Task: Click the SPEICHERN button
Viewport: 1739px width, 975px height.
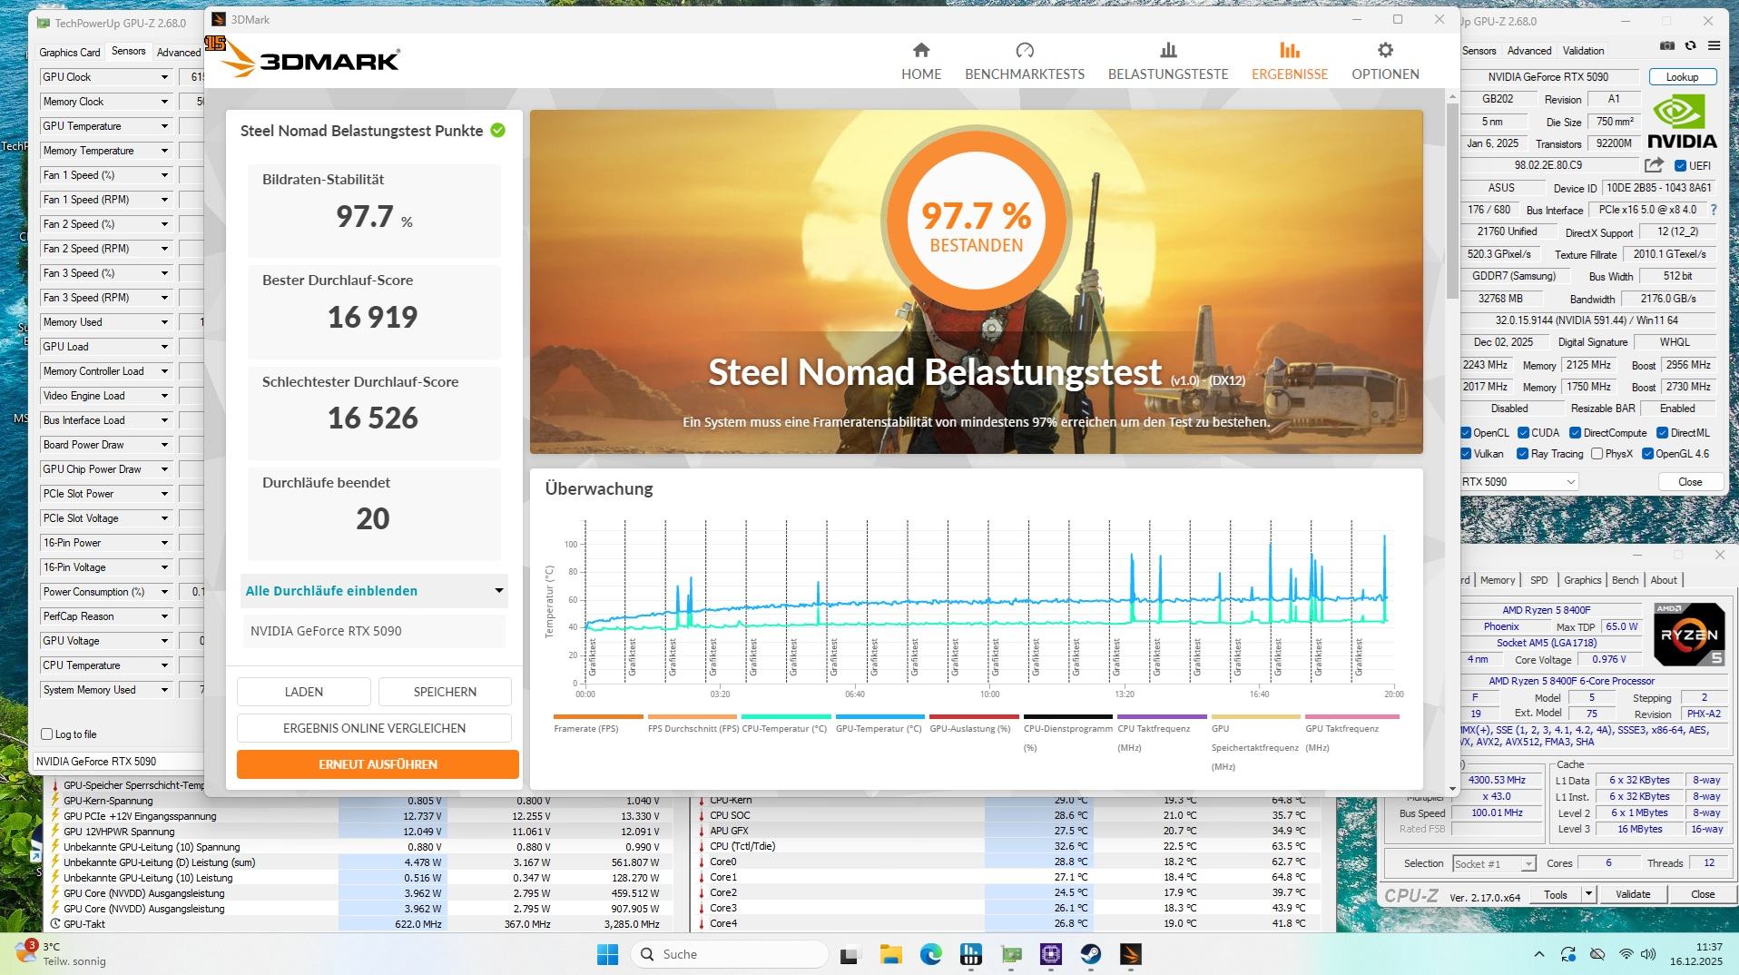Action: (x=445, y=692)
